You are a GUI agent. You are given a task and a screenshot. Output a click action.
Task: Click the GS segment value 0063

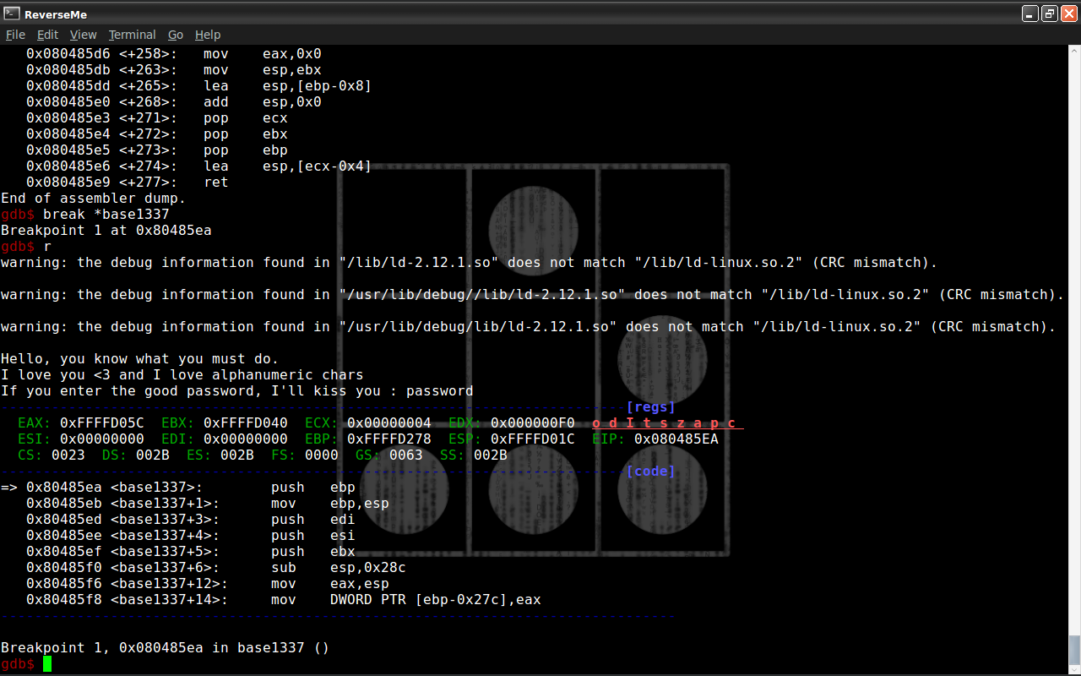click(x=406, y=455)
